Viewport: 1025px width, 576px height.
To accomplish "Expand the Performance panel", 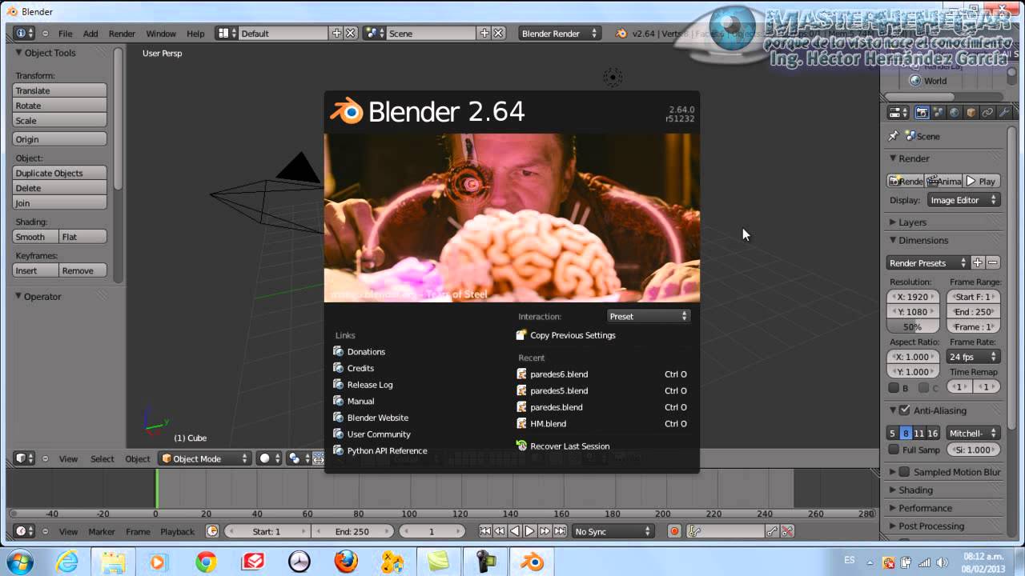I will click(x=925, y=508).
